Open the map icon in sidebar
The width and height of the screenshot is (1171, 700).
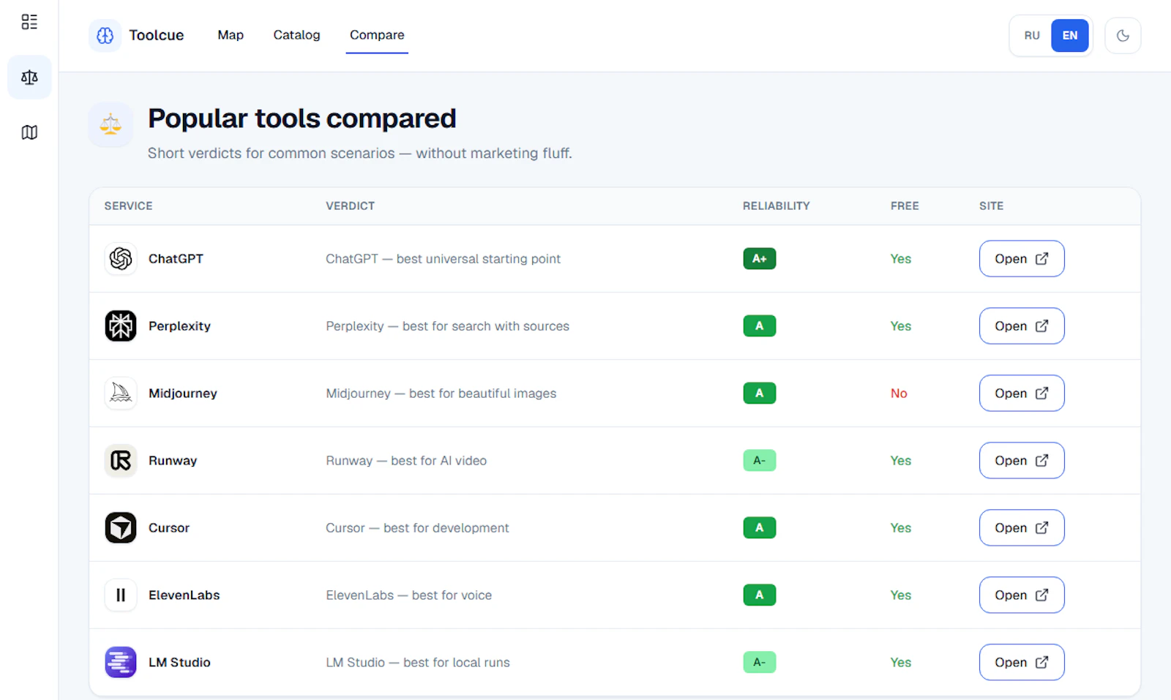coord(29,132)
